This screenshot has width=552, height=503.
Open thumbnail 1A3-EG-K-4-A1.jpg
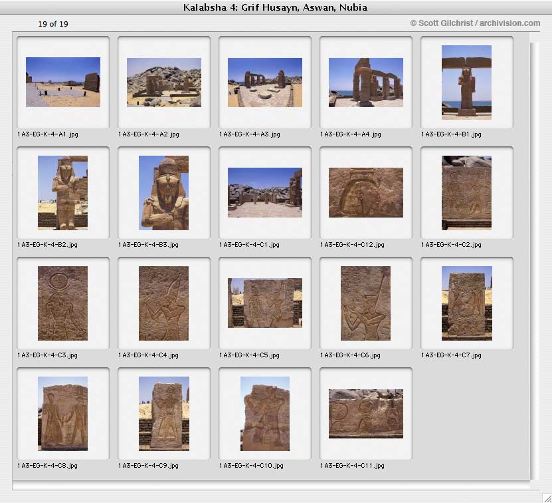[x=63, y=83]
